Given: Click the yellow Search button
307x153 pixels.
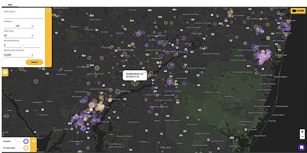Looking at the screenshot, I should tap(35, 62).
